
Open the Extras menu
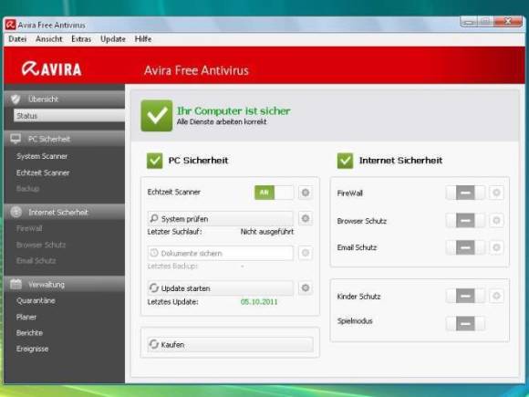pos(81,39)
